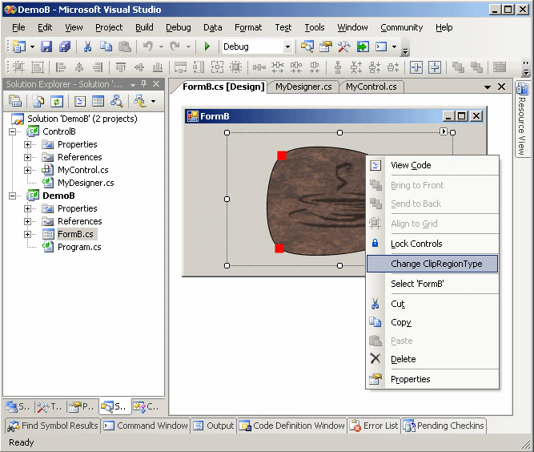This screenshot has height=452, width=534.
Task: Click the smart tag arrow on control
Action: pos(443,131)
